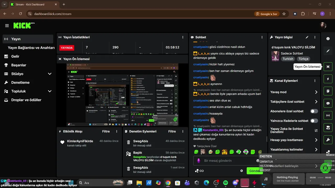Image resolution: width=335 pixels, height=188 pixels.
Task: Click the KICK beta logo
Action: pyautogui.click(x=24, y=25)
